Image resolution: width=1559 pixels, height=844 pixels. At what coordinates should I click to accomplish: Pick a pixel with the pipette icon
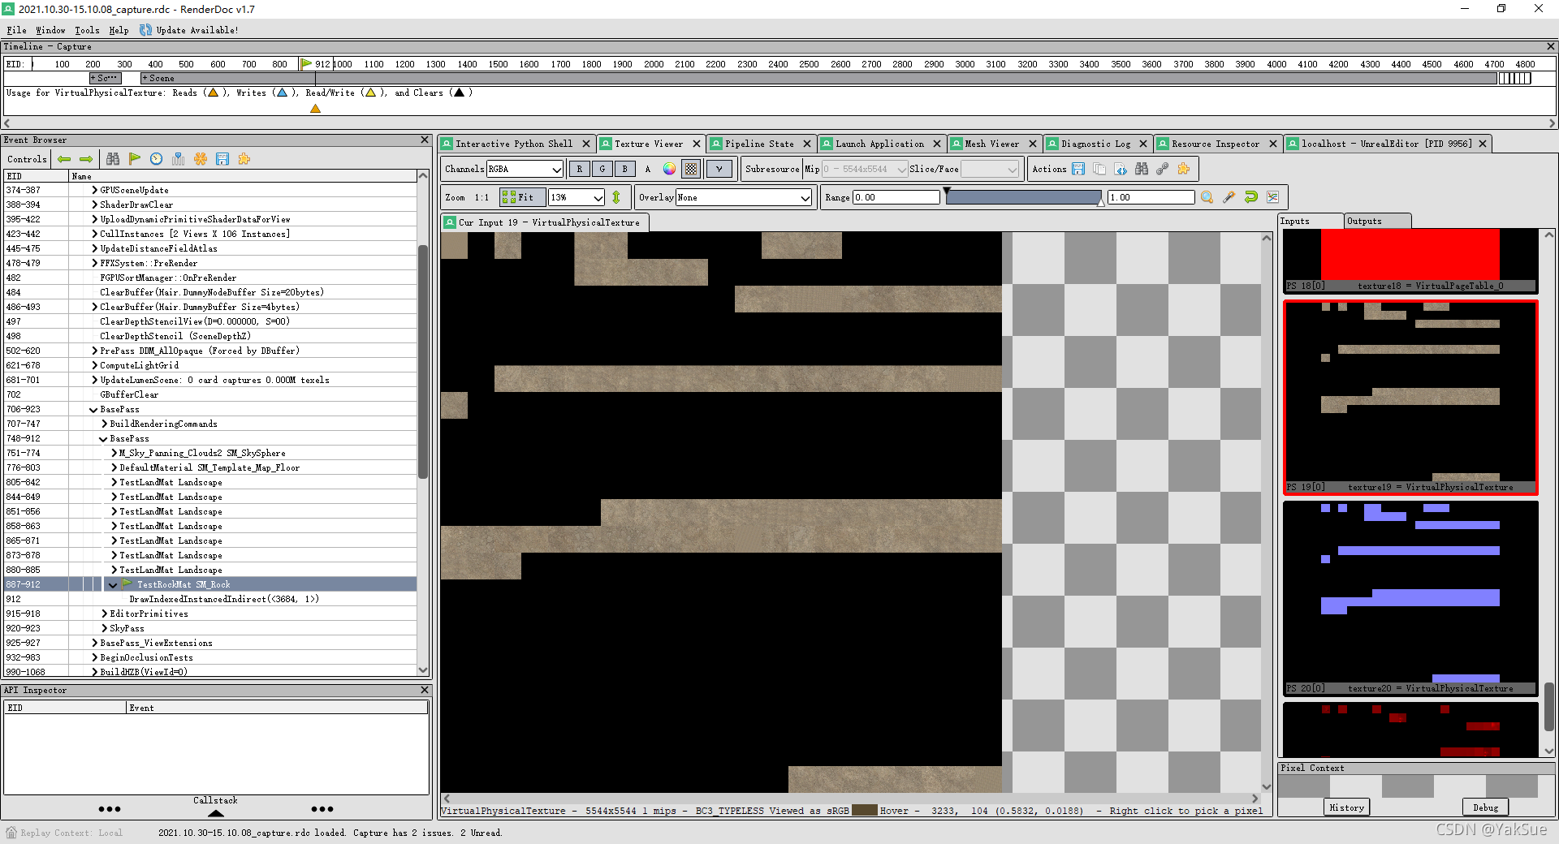coord(1229,197)
